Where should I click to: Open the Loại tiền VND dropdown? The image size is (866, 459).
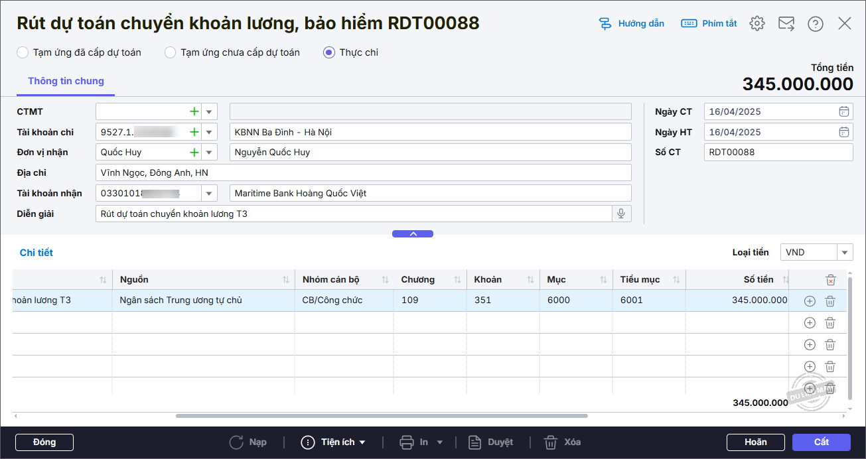click(x=845, y=253)
